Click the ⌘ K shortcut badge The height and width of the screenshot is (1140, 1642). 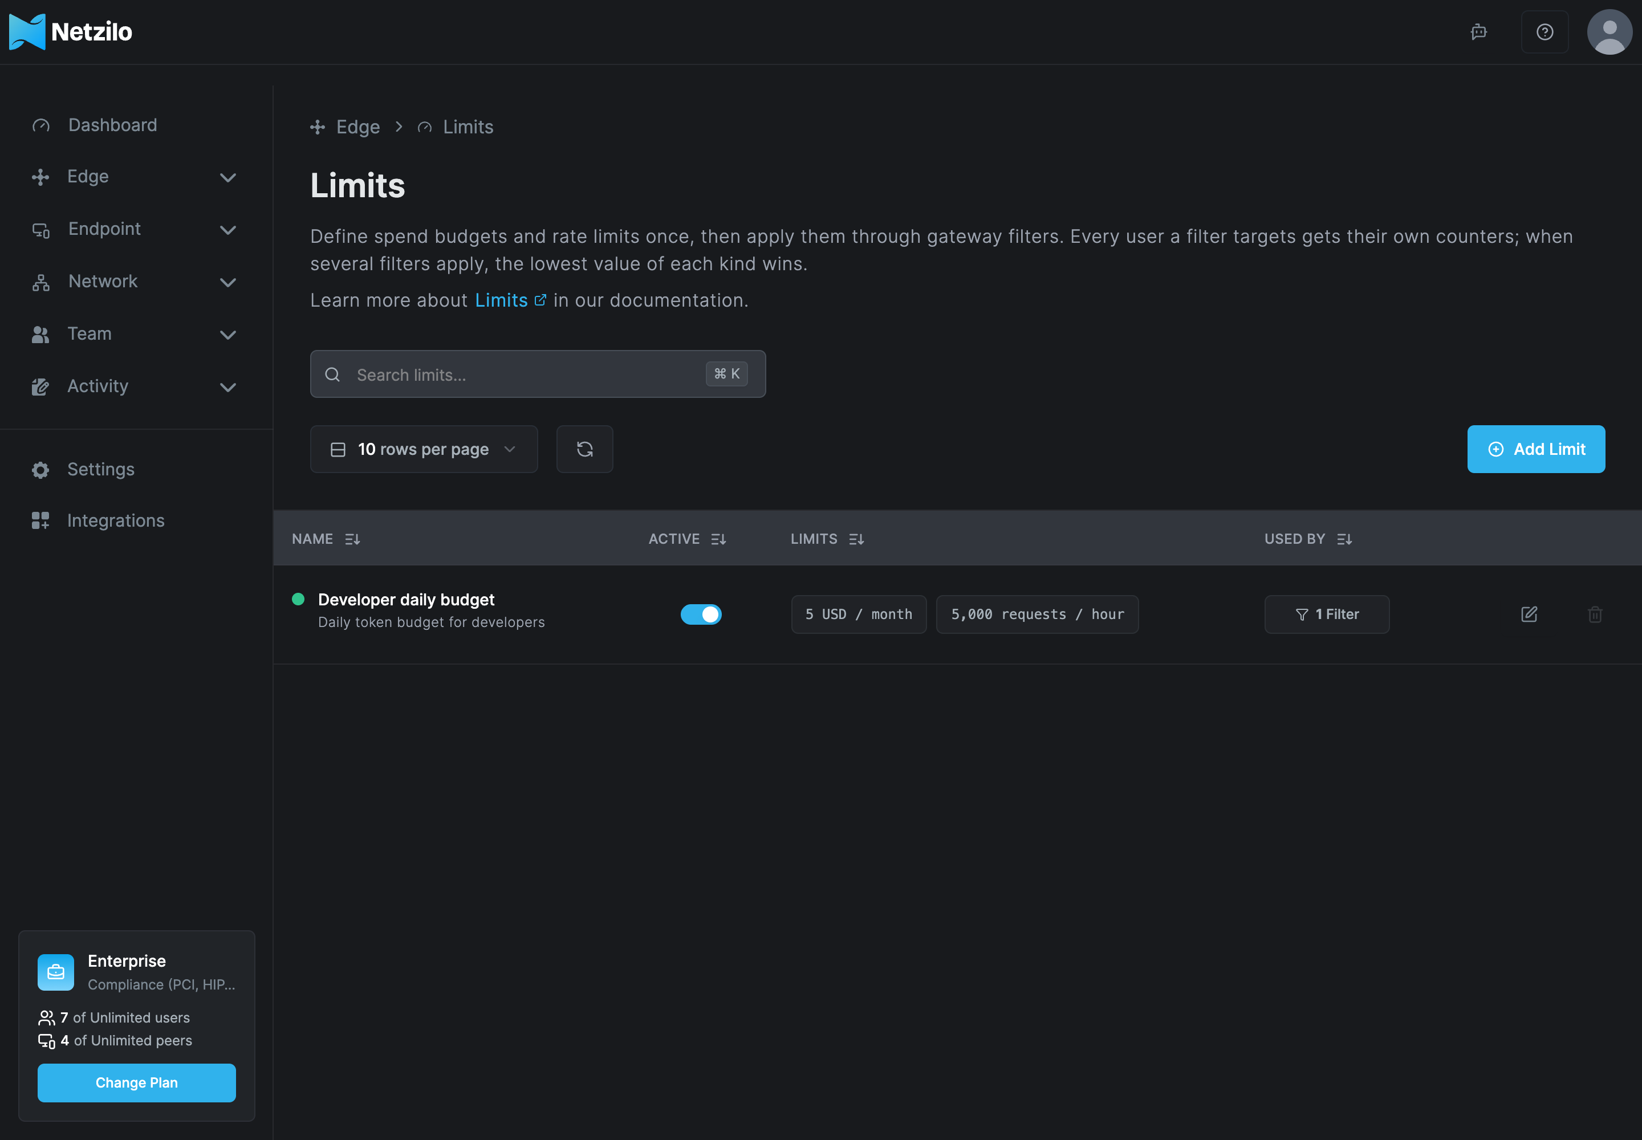click(727, 373)
